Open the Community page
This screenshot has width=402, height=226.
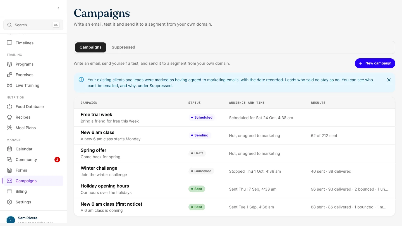tap(33, 160)
